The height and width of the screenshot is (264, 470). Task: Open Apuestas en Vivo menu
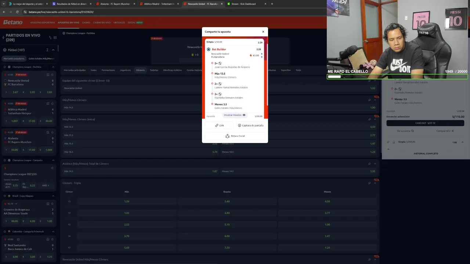pyautogui.click(x=68, y=22)
